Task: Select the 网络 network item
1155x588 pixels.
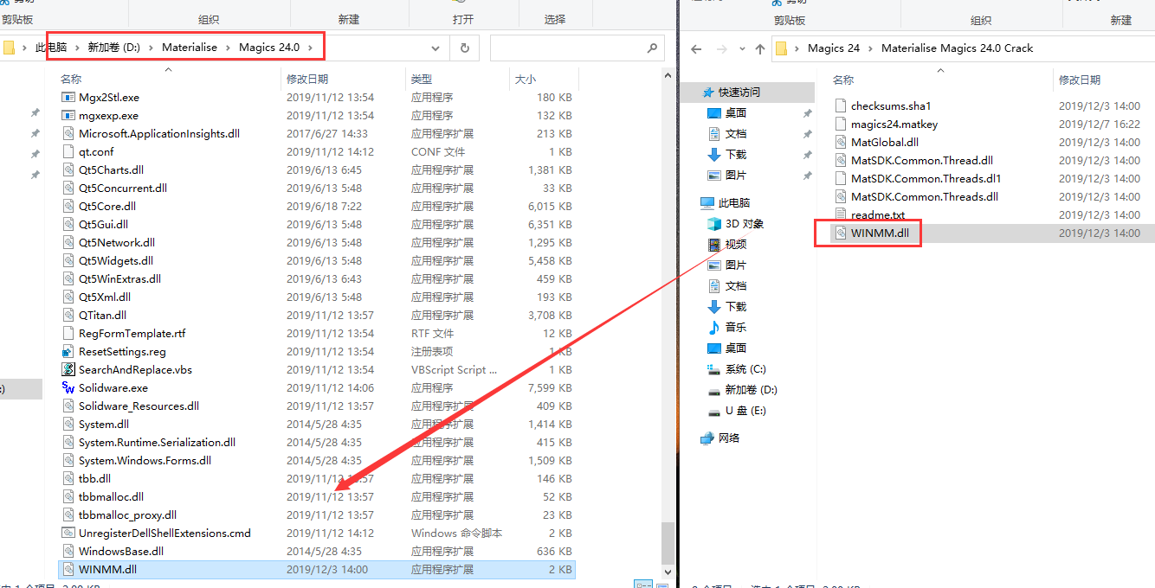Action: click(728, 438)
